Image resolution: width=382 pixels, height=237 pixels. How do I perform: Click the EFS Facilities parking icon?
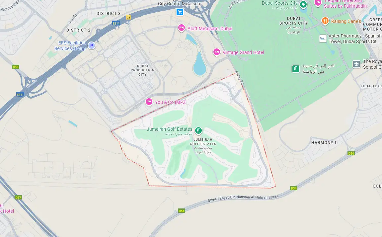92,45
